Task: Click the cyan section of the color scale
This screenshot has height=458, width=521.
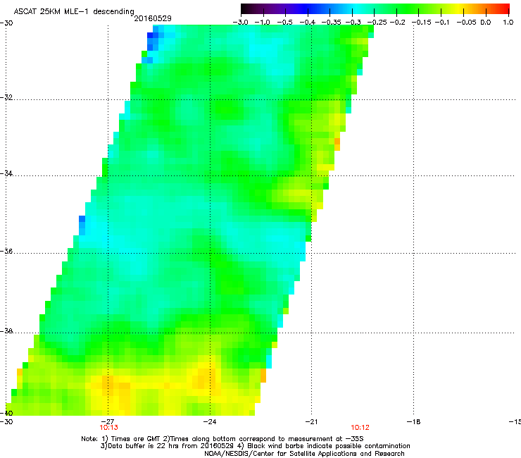Action: tap(357, 8)
